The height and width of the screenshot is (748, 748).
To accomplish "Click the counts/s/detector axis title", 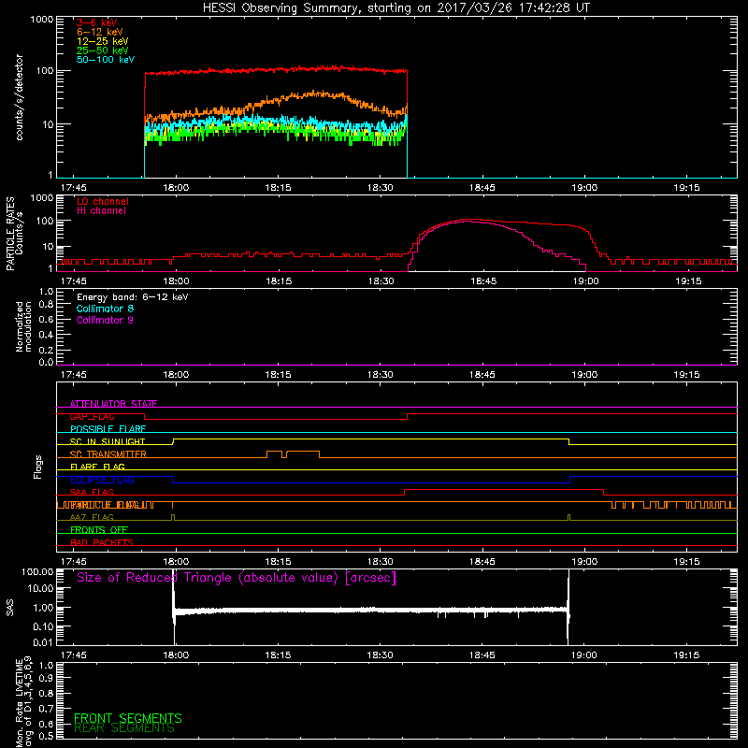I will coord(19,97).
